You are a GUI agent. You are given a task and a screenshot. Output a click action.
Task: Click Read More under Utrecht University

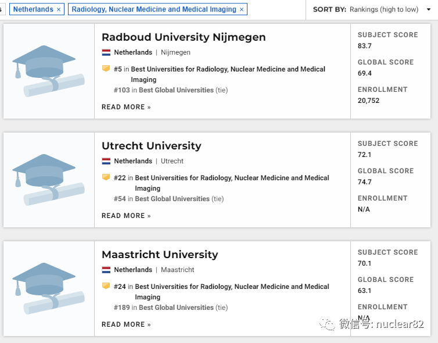pos(126,216)
